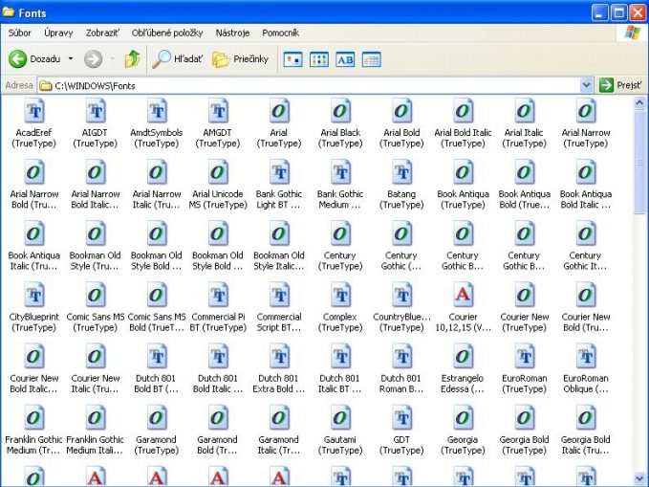Select the Courier New (TrueType) font
The height and width of the screenshot is (487, 649).
pyautogui.click(x=524, y=307)
